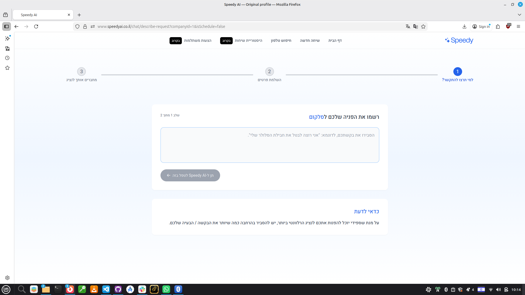Open the site permissions icon in the address bar
The width and height of the screenshot is (525, 295).
click(93, 26)
